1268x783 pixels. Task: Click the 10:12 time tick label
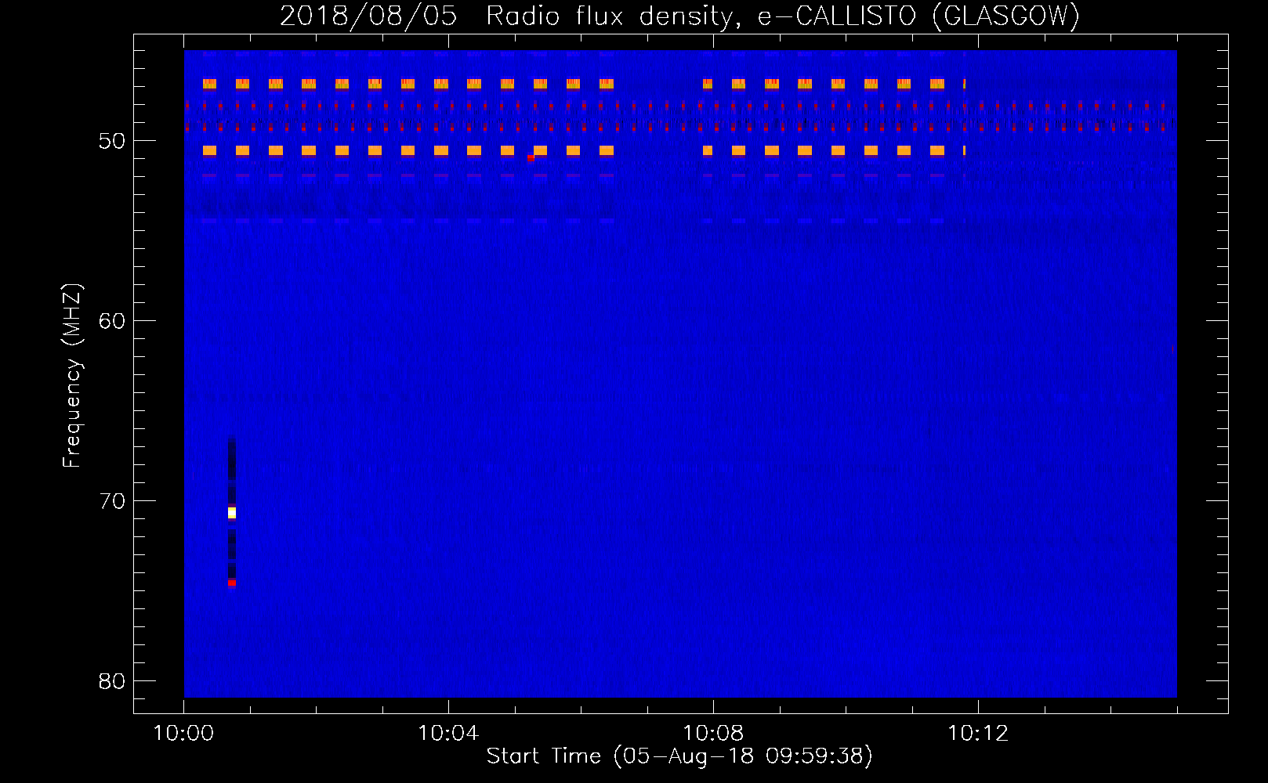coord(978,734)
